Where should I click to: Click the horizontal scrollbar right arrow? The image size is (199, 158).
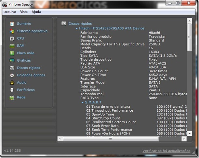click(x=184, y=139)
